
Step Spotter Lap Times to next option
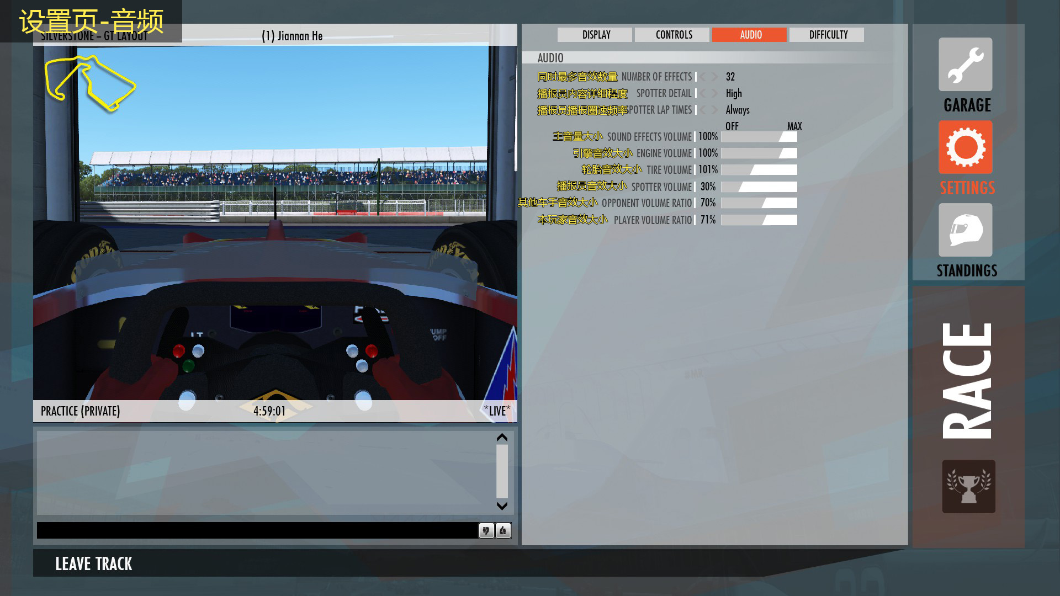coord(715,110)
